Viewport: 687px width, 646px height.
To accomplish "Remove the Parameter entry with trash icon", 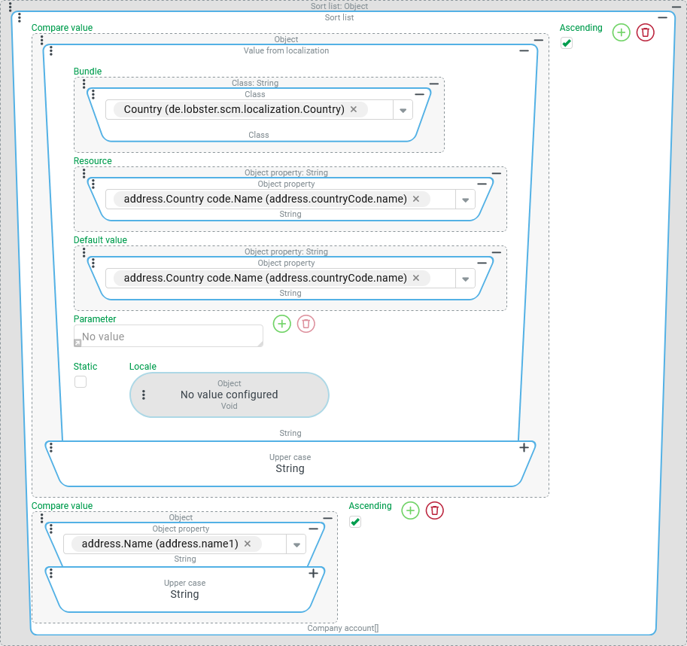I will click(306, 324).
